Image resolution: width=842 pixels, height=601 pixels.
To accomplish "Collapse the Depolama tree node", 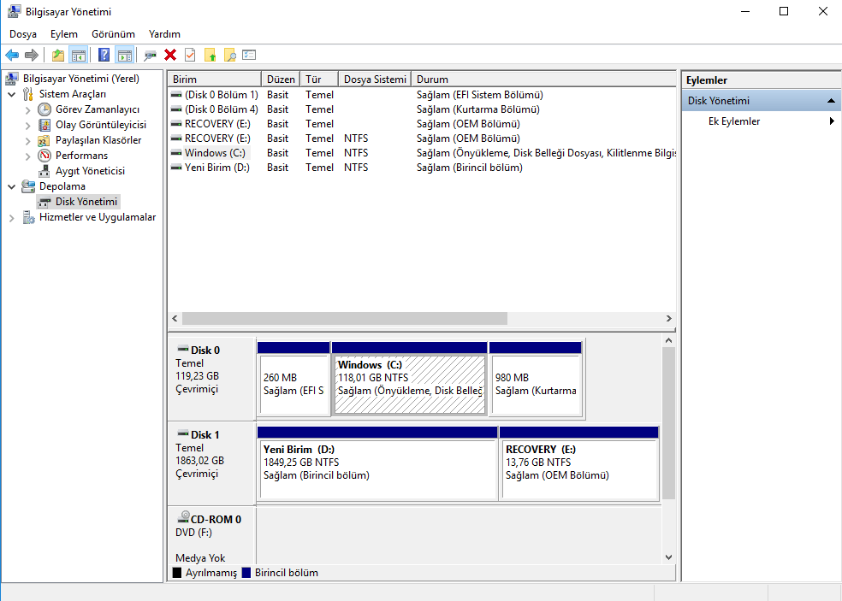I will 12,186.
